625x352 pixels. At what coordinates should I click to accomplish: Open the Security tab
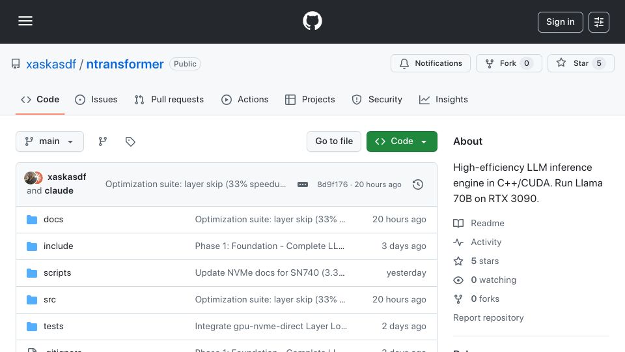(x=377, y=99)
